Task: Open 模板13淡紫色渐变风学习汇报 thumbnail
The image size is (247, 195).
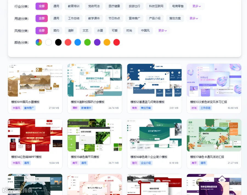Action: click(214, 80)
